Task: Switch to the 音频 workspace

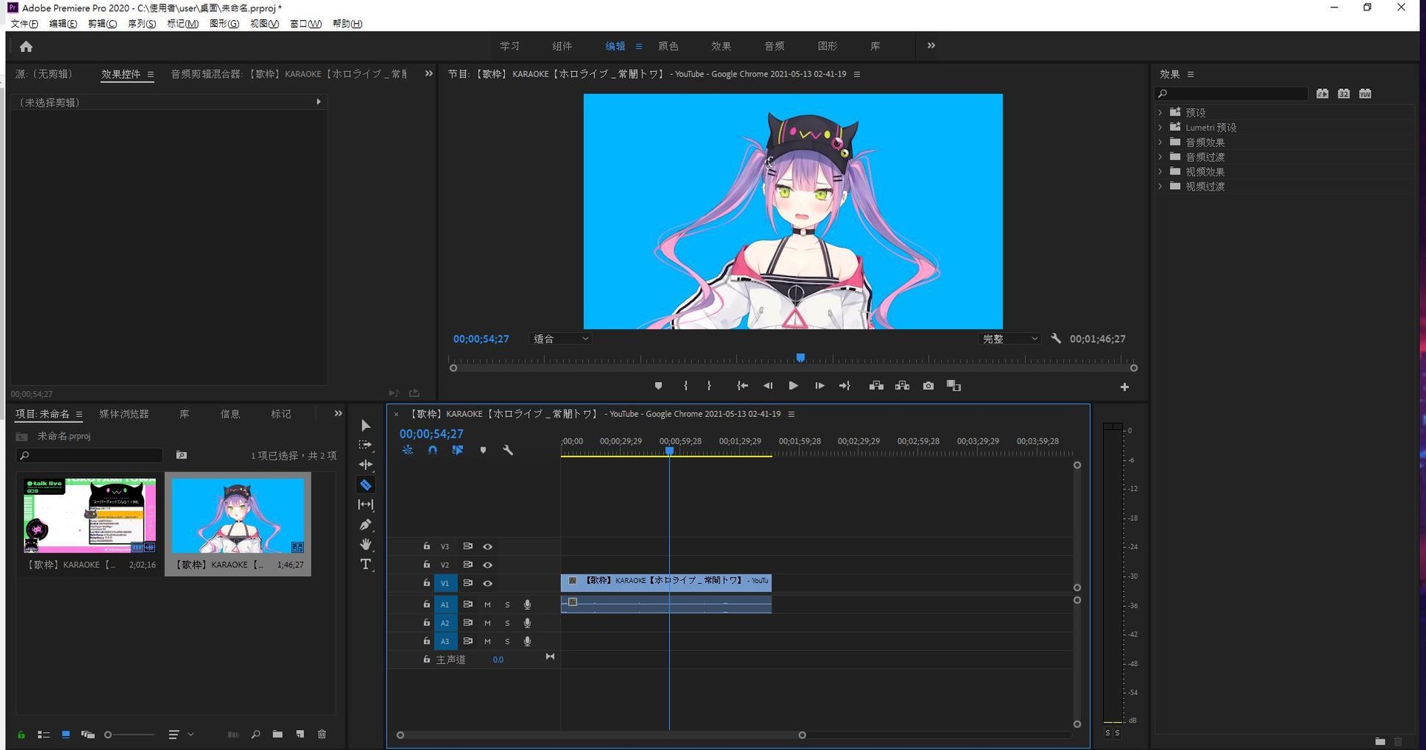Action: click(775, 46)
